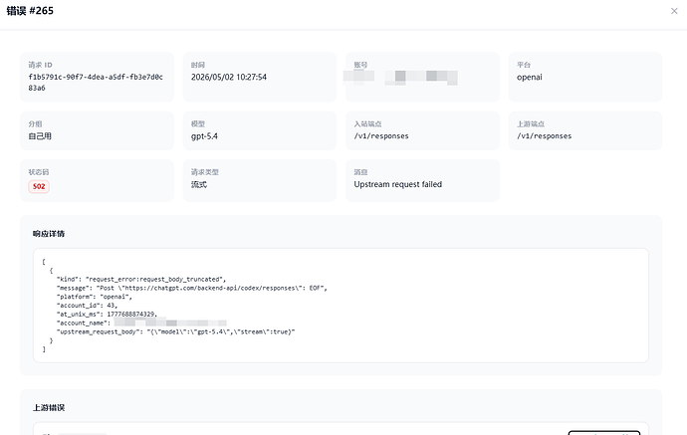Click the "account_name" JSON key
The image size is (687, 435).
(x=84, y=323)
